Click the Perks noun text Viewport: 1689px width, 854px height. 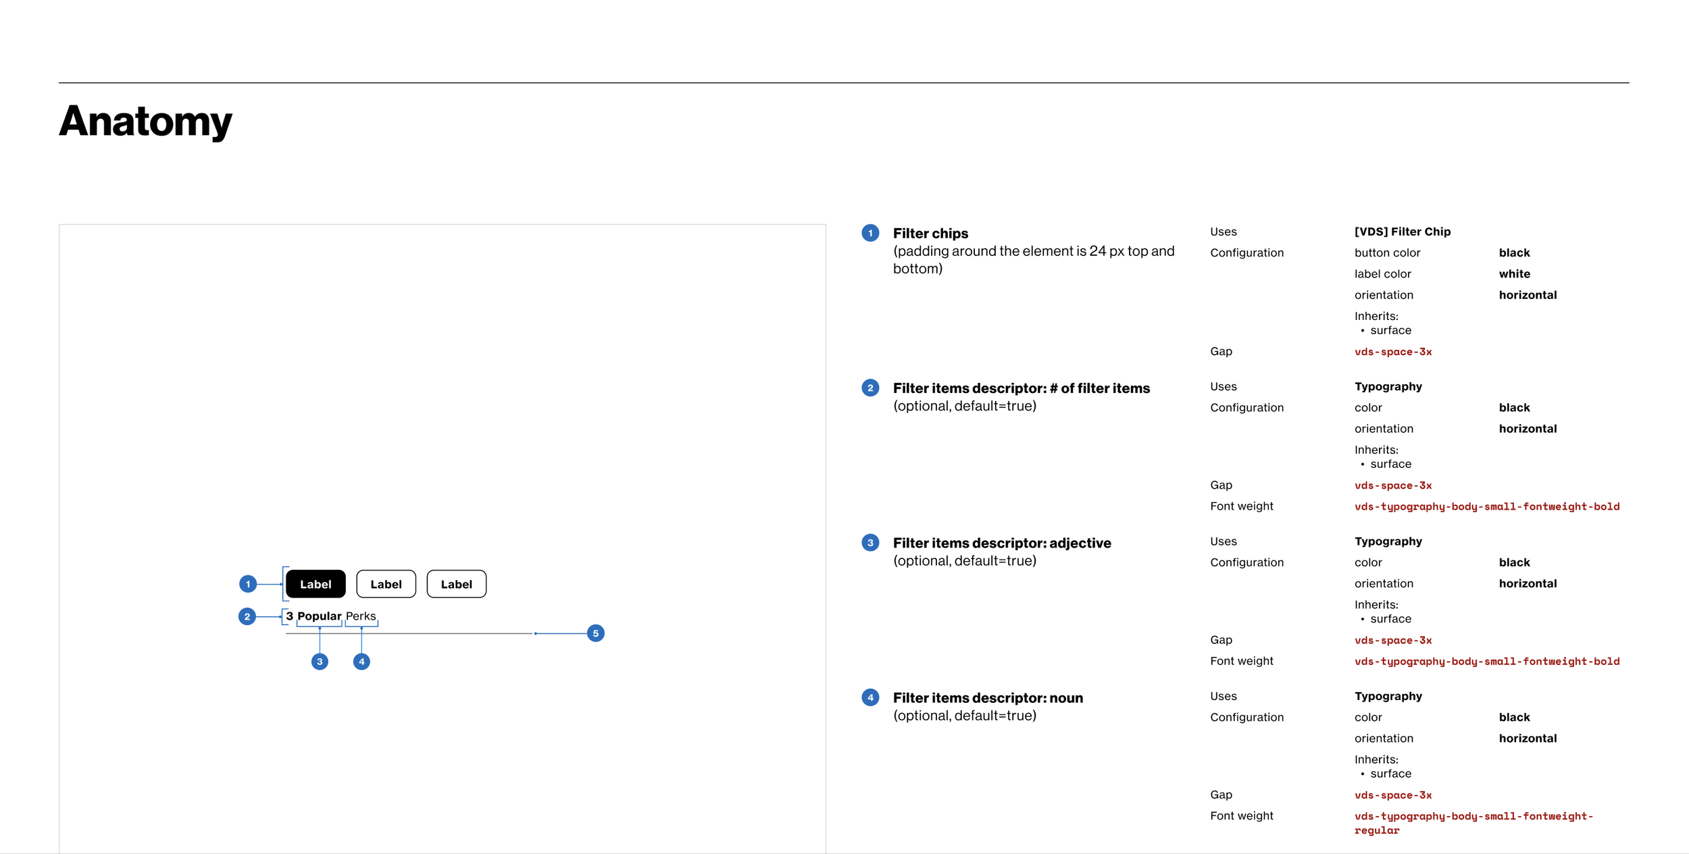pyautogui.click(x=361, y=616)
